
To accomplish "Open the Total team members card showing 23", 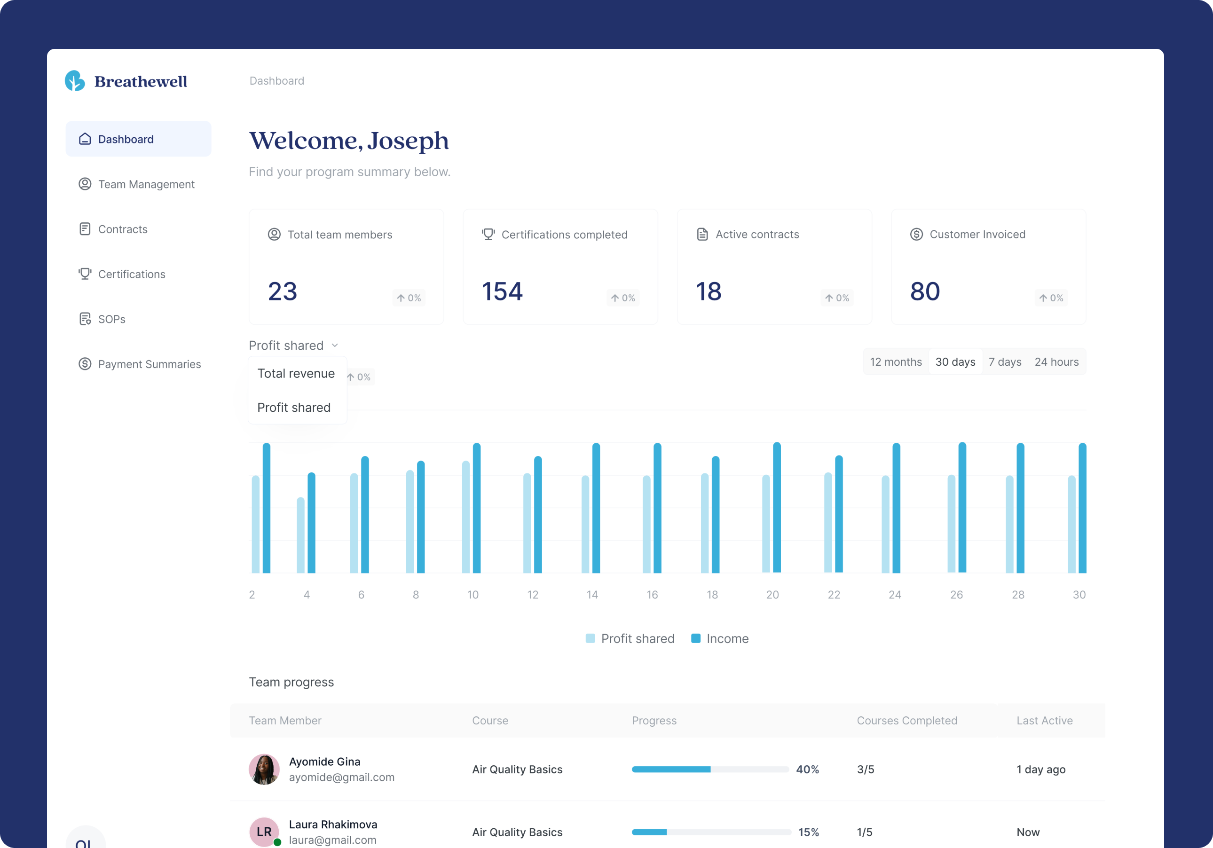I will pyautogui.click(x=346, y=267).
